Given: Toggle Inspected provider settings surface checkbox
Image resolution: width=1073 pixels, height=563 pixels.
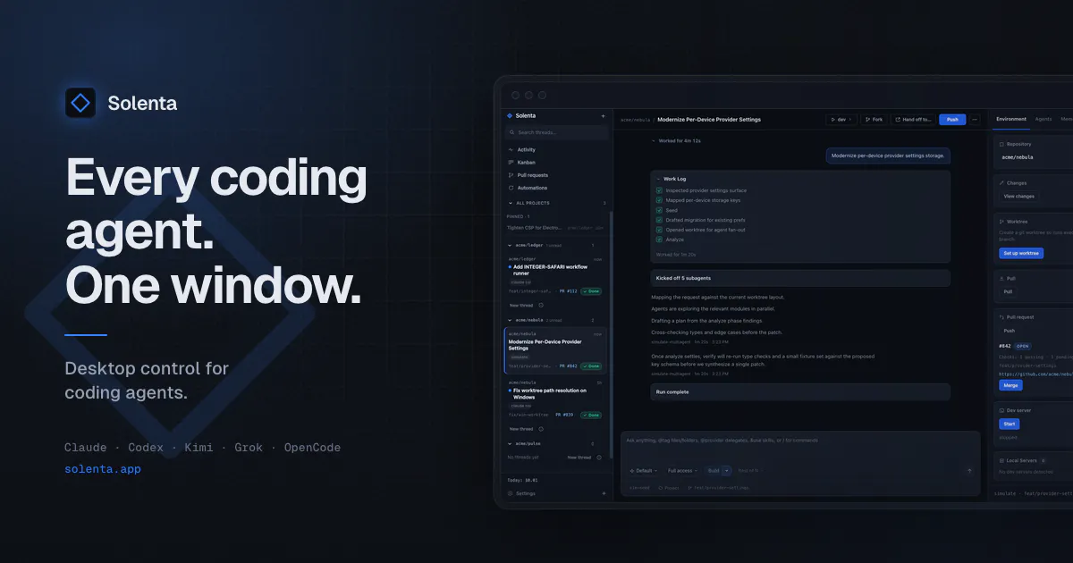Looking at the screenshot, I should [x=659, y=190].
